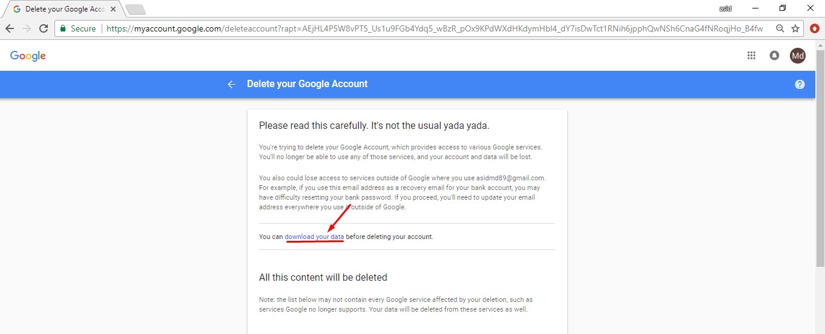Click the red extension icon in toolbar

coord(814,28)
